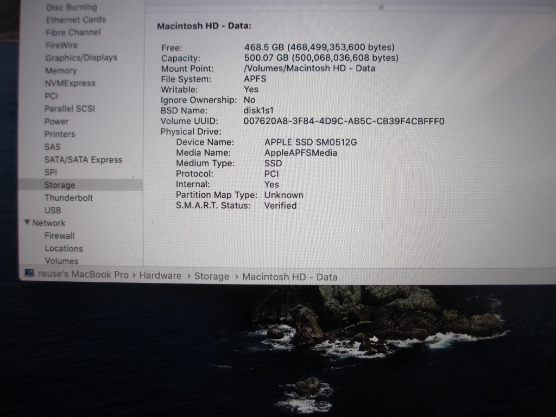Jump to Hardware in the path bar
556x417 pixels.
click(x=160, y=275)
